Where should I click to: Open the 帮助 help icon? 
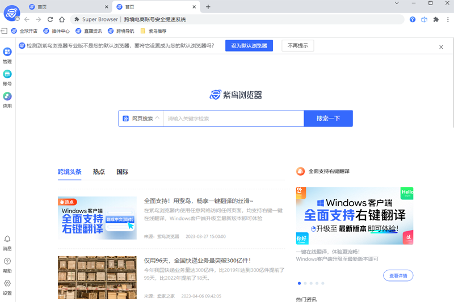(7, 262)
